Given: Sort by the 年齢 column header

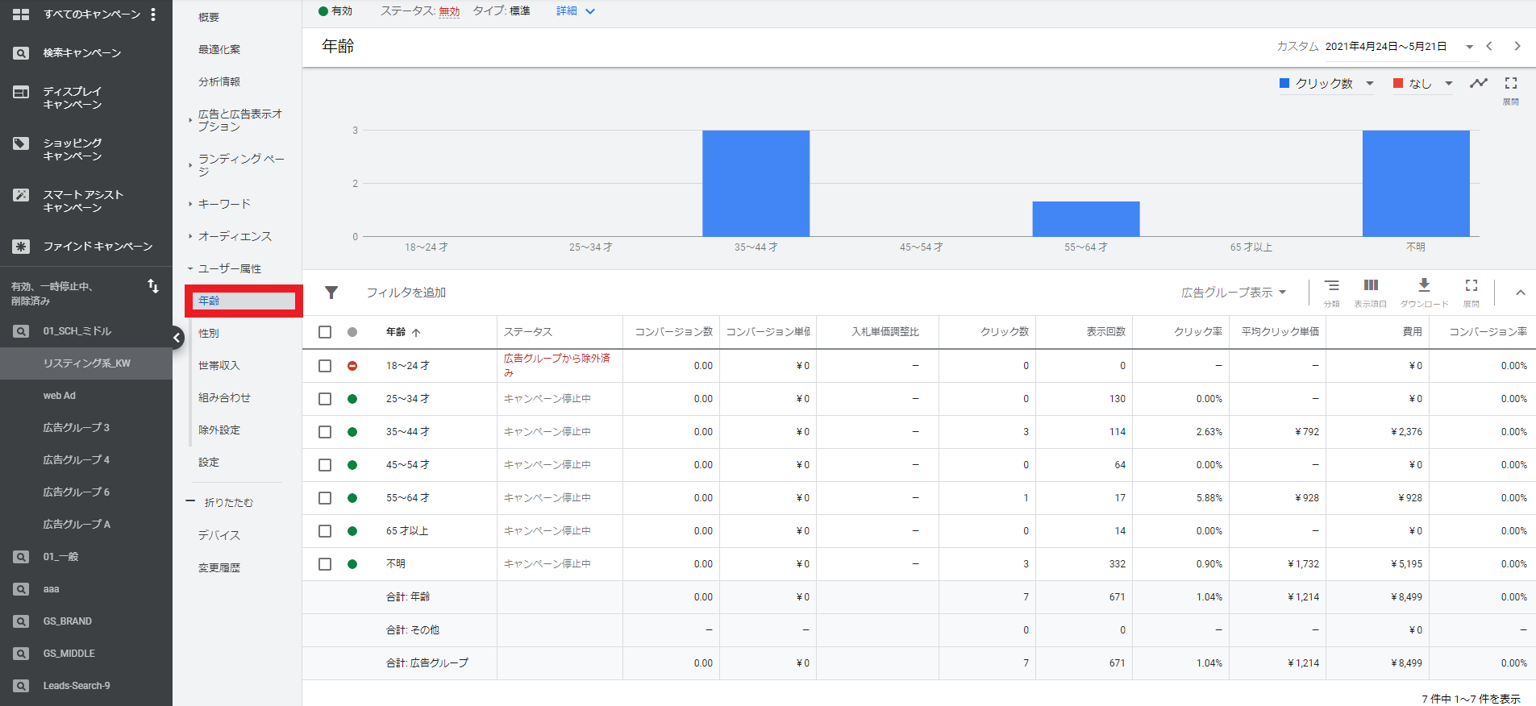Looking at the screenshot, I should 395,332.
